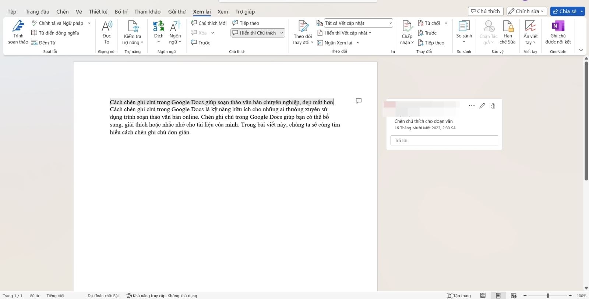Open comment more options ellipsis
Image resolution: width=589 pixels, height=299 pixels.
click(472, 106)
